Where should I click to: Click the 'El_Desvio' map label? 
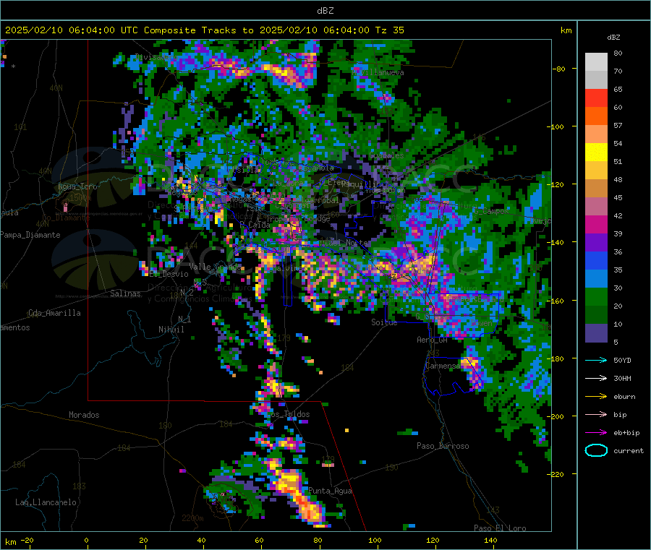click(169, 274)
